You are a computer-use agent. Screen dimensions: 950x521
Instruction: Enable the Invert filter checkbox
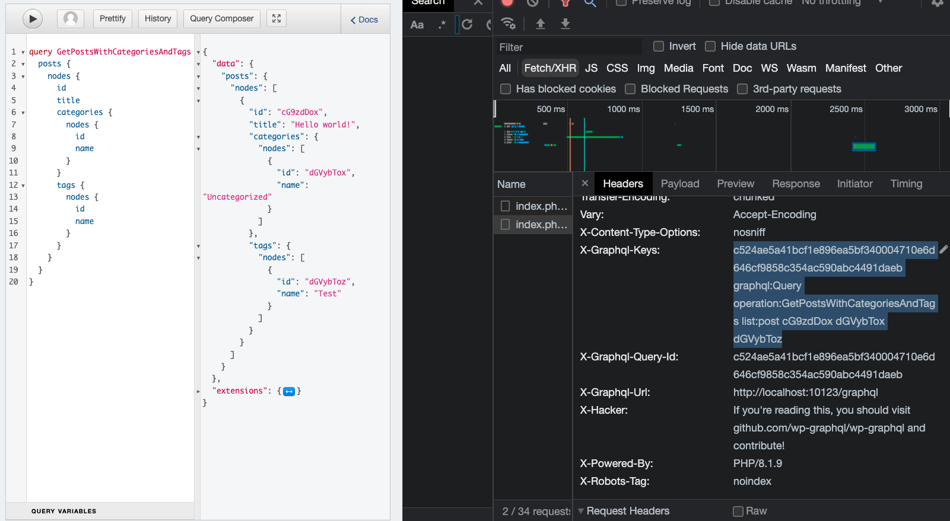pos(659,46)
